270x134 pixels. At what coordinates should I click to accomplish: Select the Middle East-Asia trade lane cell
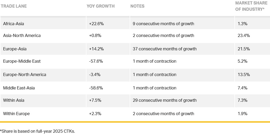pos(19,88)
